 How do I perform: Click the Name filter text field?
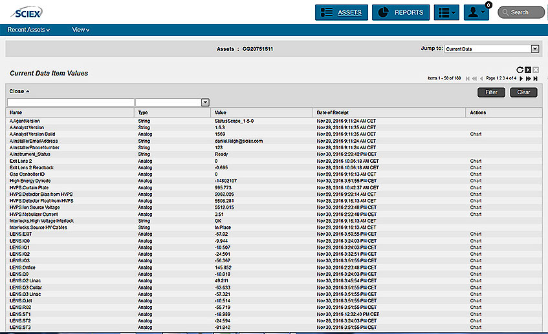[70, 102]
